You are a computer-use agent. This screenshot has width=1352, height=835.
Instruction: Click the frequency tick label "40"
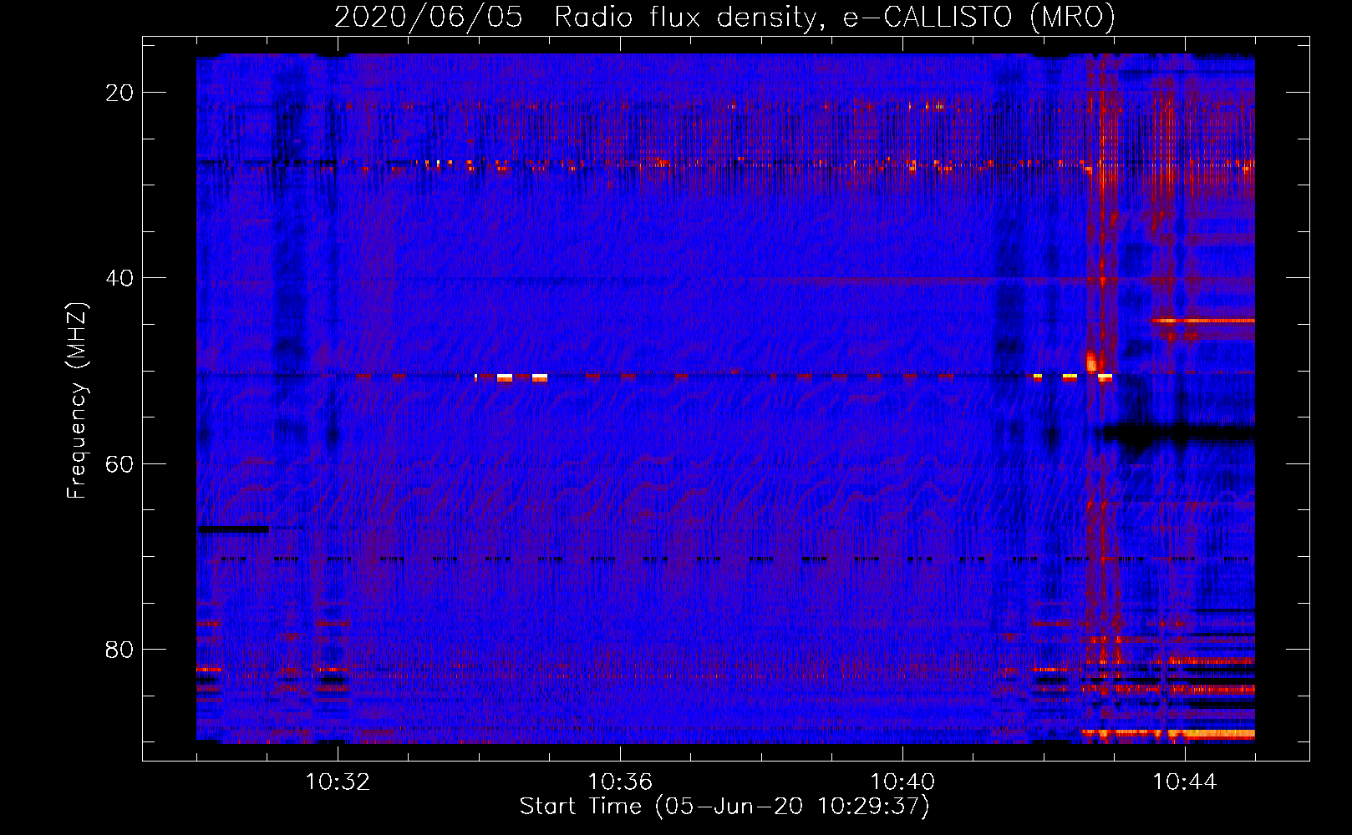click(120, 278)
